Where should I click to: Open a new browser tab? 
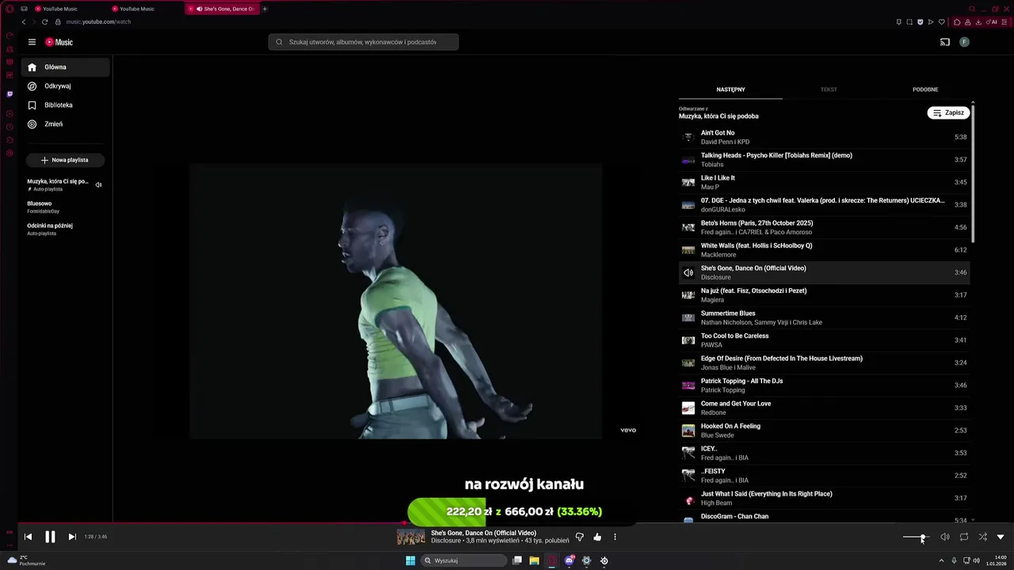[x=265, y=9]
